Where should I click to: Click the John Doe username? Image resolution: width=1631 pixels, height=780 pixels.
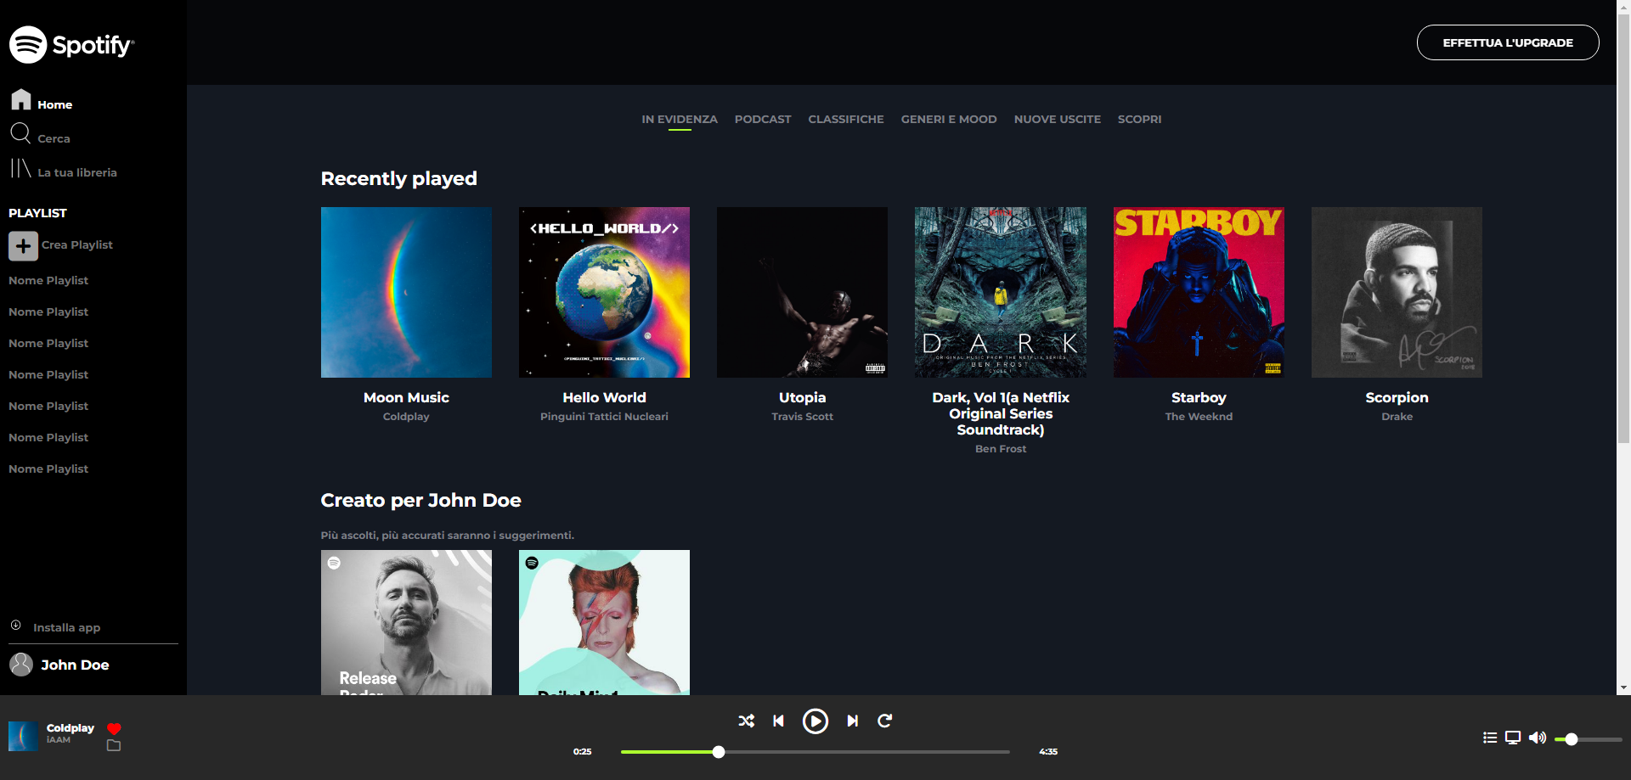point(75,665)
